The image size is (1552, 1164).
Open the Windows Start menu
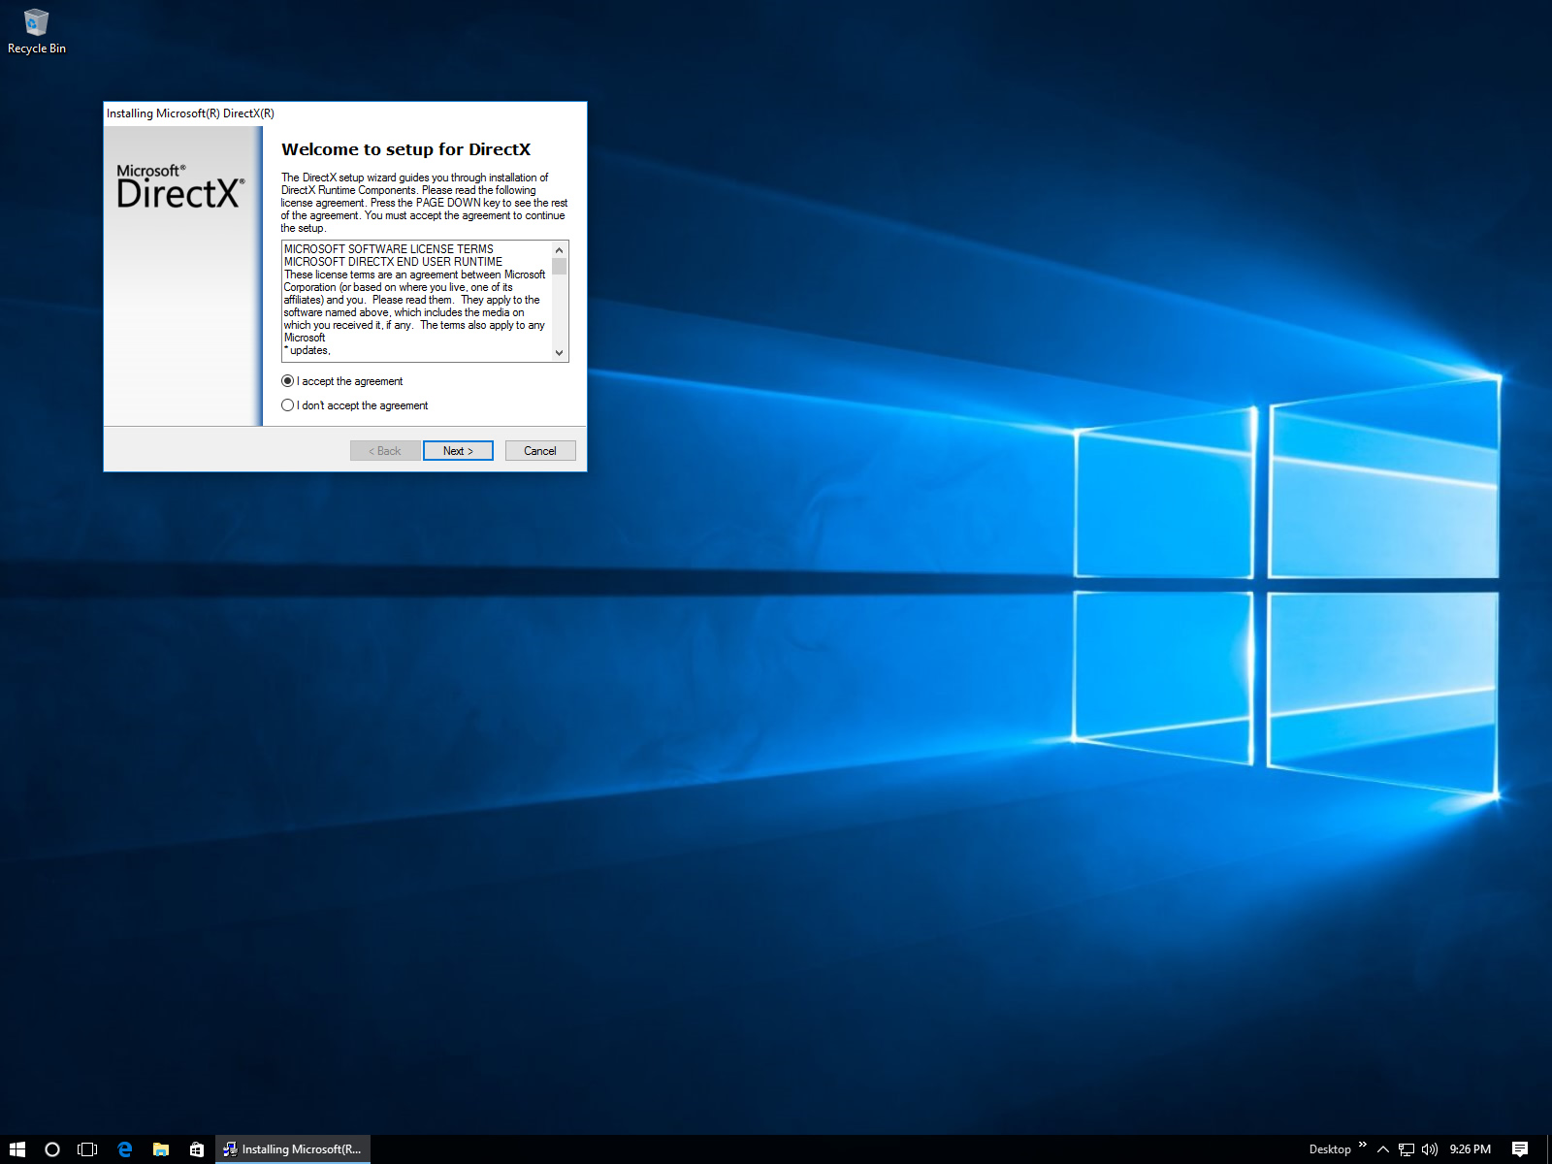16,1149
